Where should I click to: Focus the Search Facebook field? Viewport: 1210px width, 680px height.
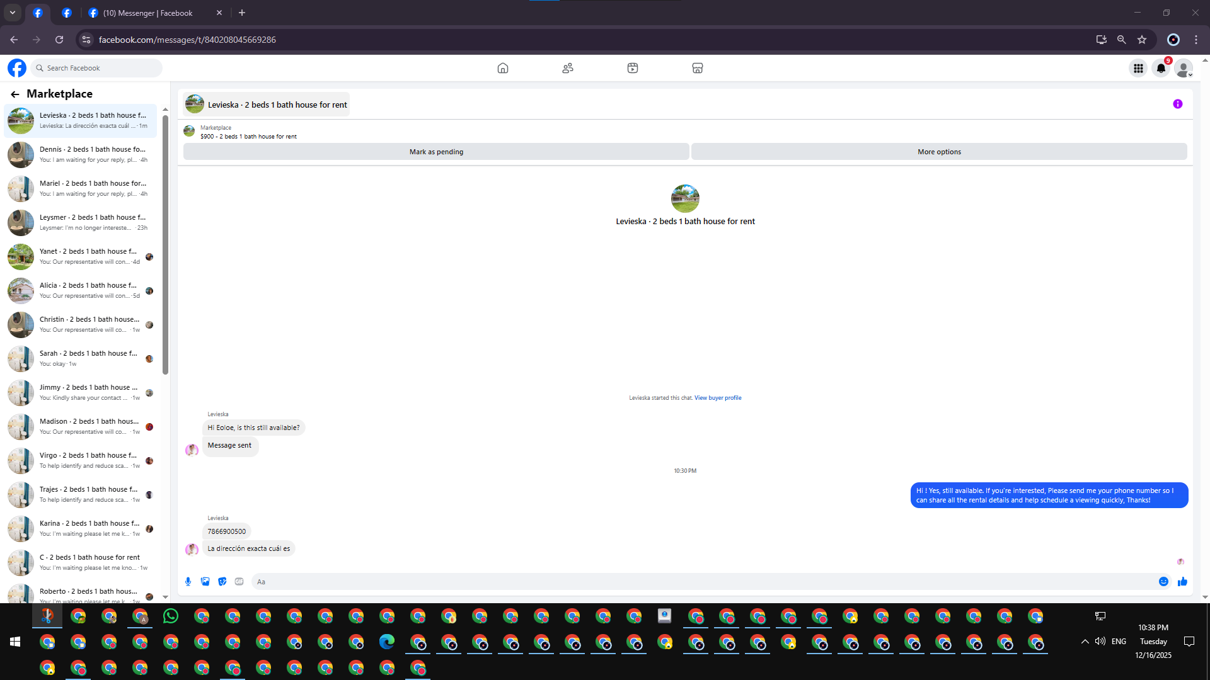pyautogui.click(x=97, y=68)
